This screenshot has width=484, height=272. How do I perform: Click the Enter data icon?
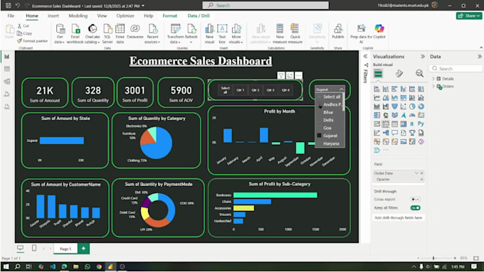(x=120, y=28)
